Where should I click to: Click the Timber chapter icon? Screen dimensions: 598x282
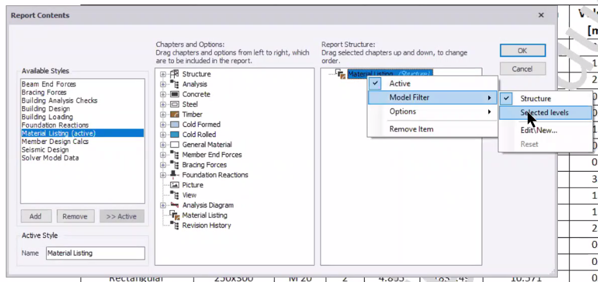[174, 114]
